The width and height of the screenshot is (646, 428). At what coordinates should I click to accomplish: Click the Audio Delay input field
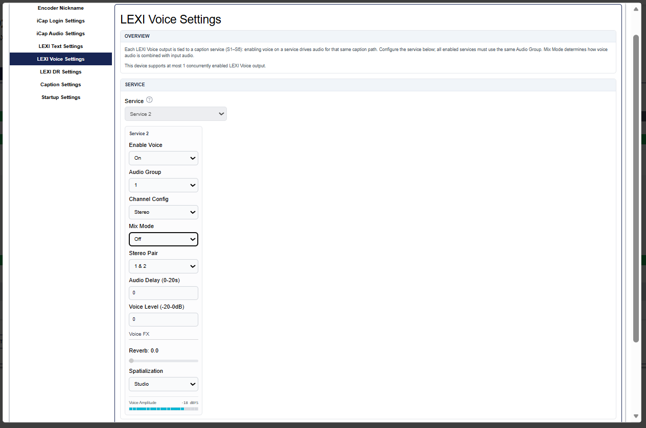[x=164, y=293]
